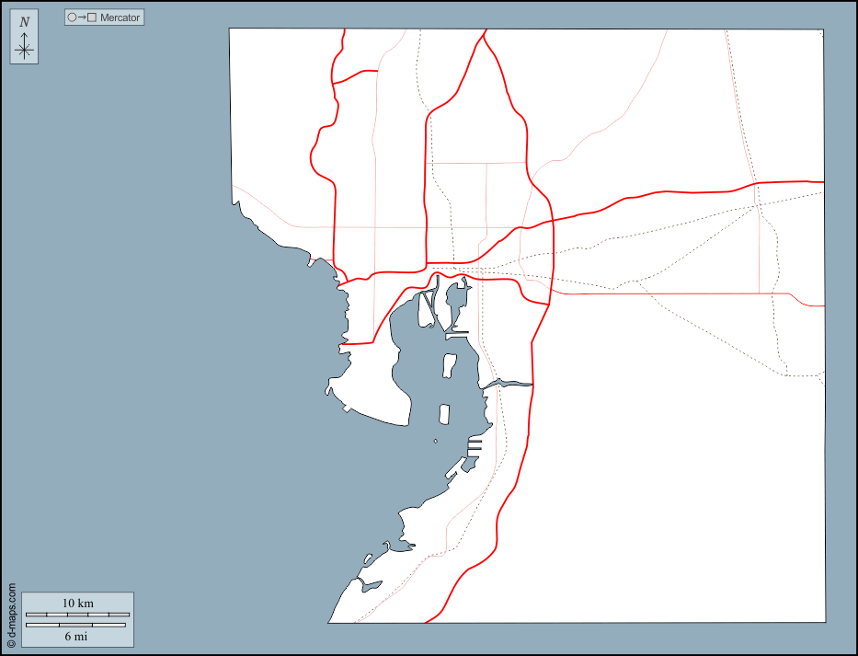Viewport: 858px width, 656px height.
Task: Click the north arrow star symbol
Action: click(x=25, y=49)
